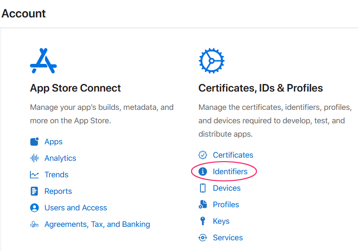
Task: Click the Devices phone icon
Action: point(203,188)
